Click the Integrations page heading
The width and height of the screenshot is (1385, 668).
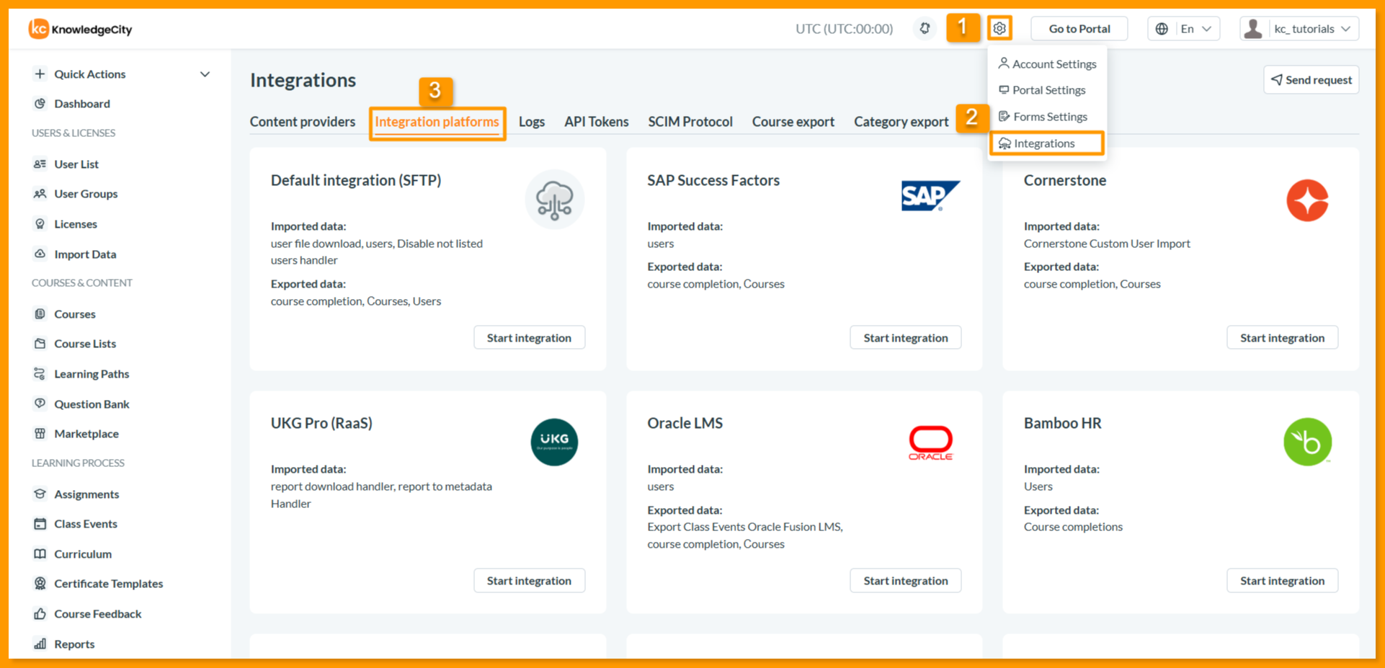click(x=303, y=80)
